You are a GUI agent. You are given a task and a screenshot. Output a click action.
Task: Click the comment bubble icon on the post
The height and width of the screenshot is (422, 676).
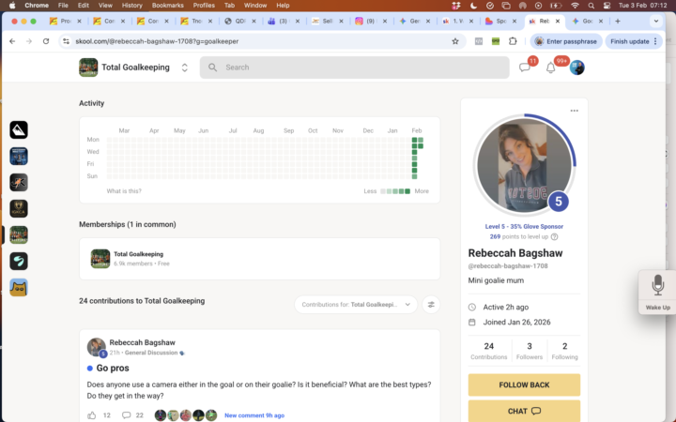126,415
